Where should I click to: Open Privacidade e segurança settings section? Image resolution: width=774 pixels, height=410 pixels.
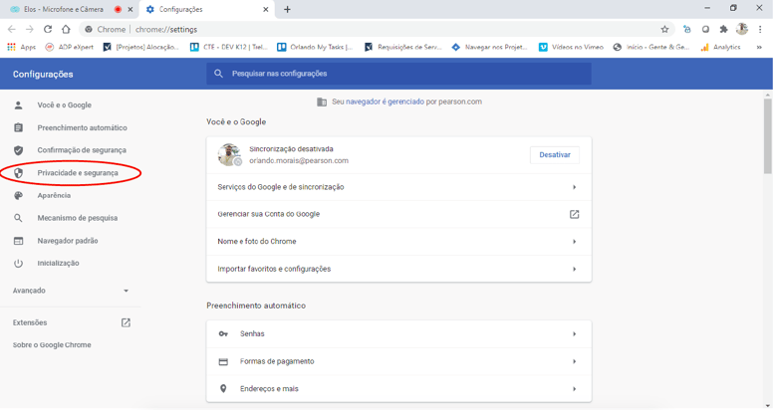tap(78, 173)
